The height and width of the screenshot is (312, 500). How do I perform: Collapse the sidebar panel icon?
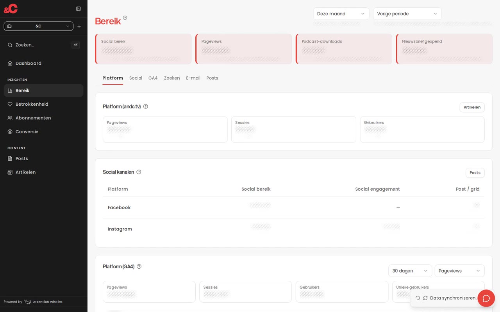79,9
